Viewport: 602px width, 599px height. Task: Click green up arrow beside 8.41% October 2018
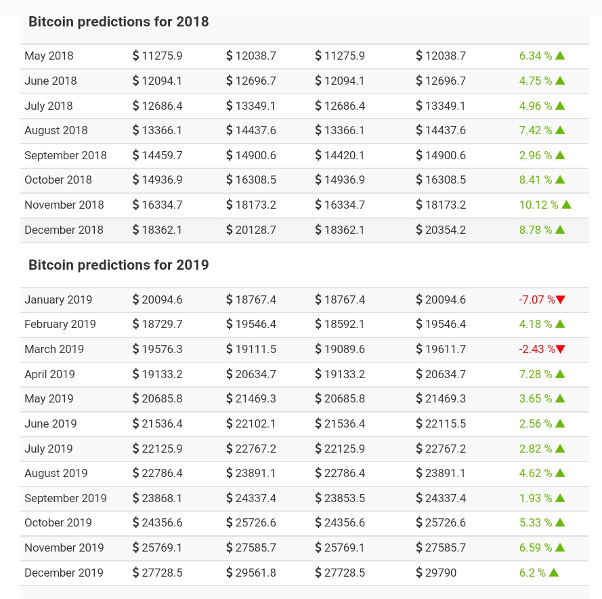(x=560, y=180)
